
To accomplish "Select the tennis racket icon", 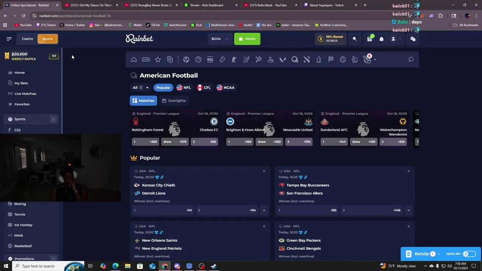I will (x=258, y=59).
